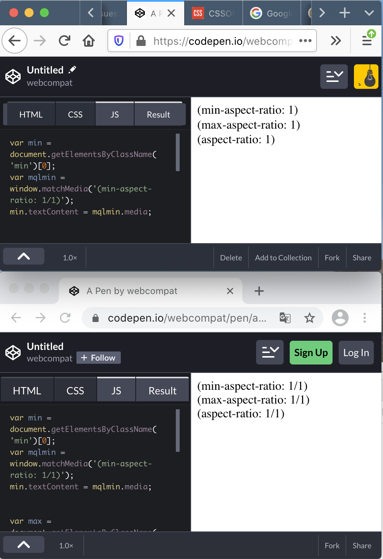This screenshot has height=559, width=383.
Task: Click the Chrome profile avatar icon
Action: 340,318
